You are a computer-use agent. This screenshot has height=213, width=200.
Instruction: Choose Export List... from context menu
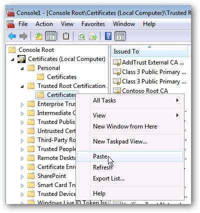coord(130,178)
